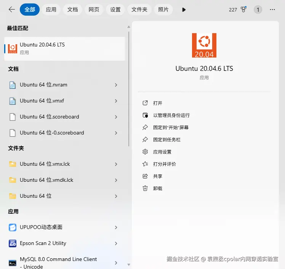This screenshot has width=285, height=269.
Task: Click the Ubuntu 64 位.nvram file icon
Action: [13, 85]
